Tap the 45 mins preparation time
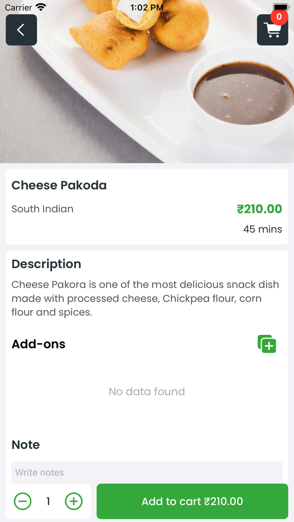 tap(262, 229)
